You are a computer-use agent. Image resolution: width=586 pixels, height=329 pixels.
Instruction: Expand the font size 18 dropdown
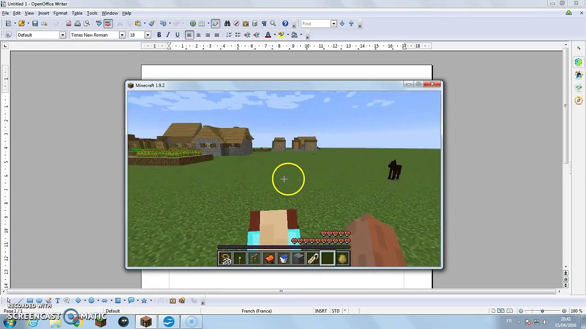(147, 35)
